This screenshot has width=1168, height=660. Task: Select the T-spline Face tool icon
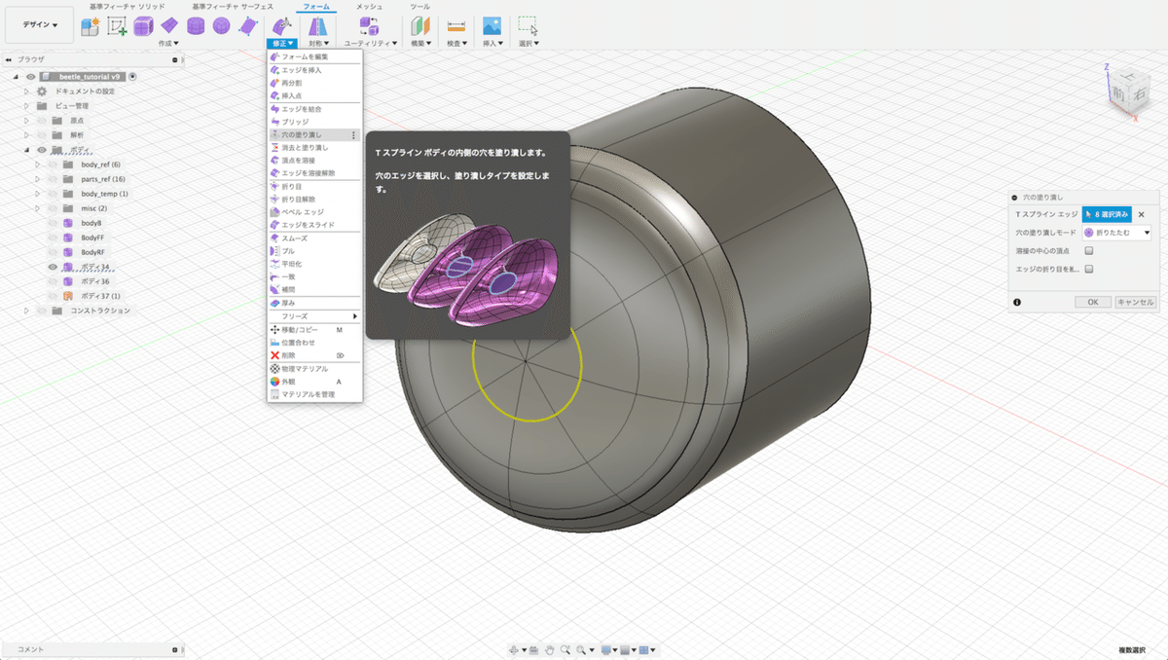tap(248, 26)
